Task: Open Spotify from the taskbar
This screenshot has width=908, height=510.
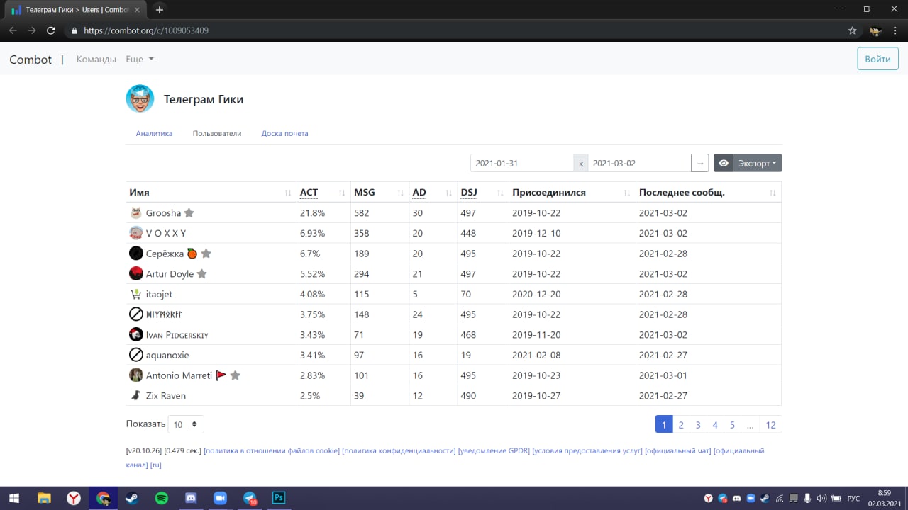Action: click(x=162, y=498)
